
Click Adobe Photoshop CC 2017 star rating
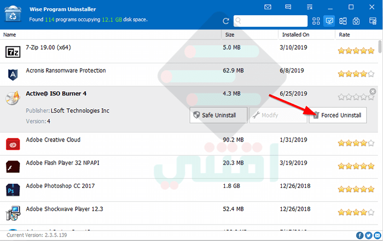[356, 189]
